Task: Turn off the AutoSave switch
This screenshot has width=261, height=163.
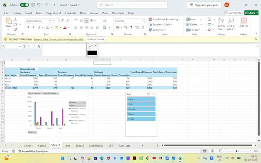Action: click(x=24, y=5)
